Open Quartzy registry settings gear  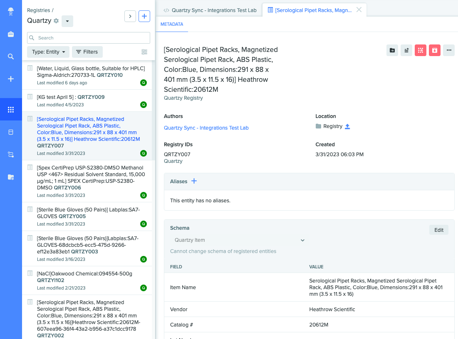click(x=56, y=21)
